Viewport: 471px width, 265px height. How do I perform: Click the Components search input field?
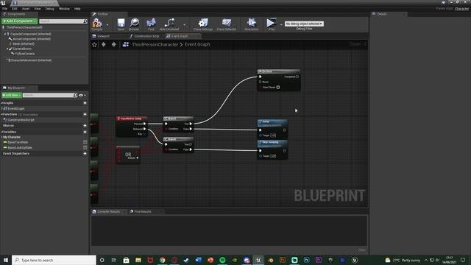pyautogui.click(x=61, y=21)
